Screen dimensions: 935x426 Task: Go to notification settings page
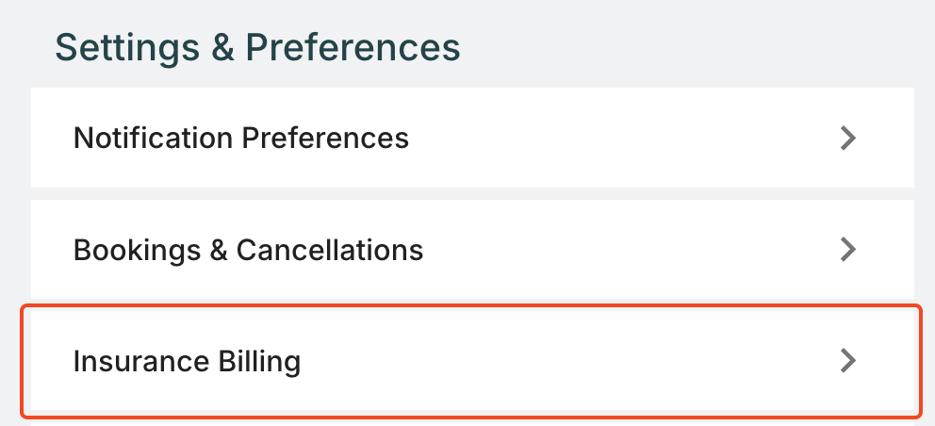pos(471,139)
